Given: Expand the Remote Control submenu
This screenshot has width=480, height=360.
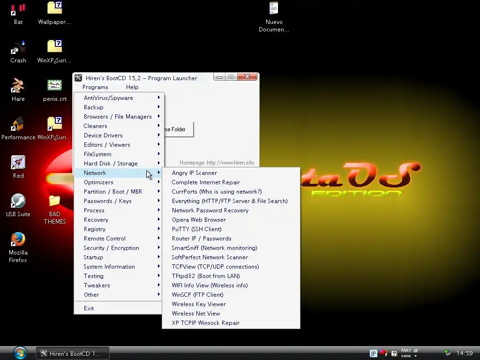Looking at the screenshot, I should tap(119, 239).
